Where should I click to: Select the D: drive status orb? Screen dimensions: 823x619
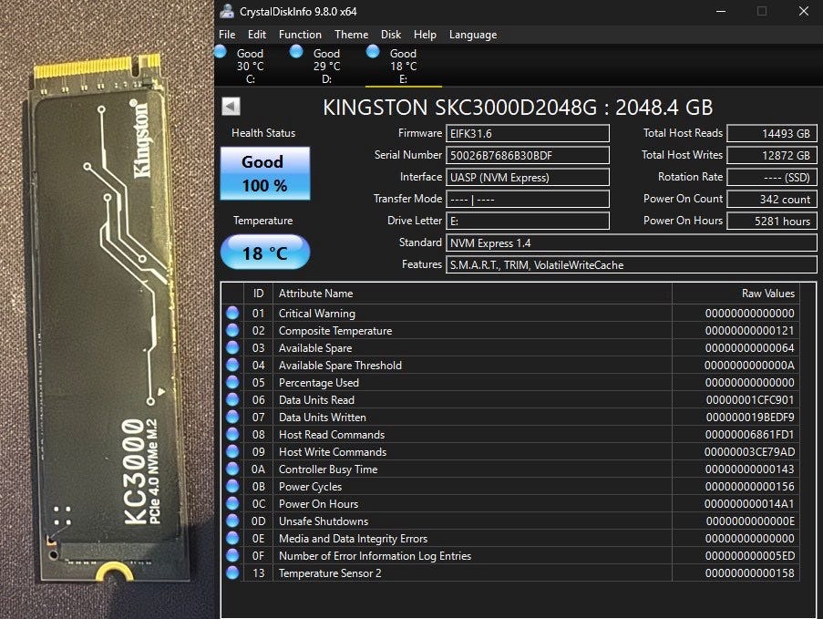click(296, 51)
